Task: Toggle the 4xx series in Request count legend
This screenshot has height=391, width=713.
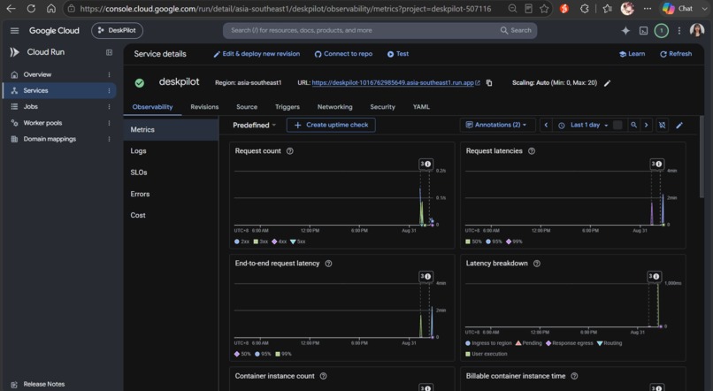Action: pyautogui.click(x=280, y=241)
